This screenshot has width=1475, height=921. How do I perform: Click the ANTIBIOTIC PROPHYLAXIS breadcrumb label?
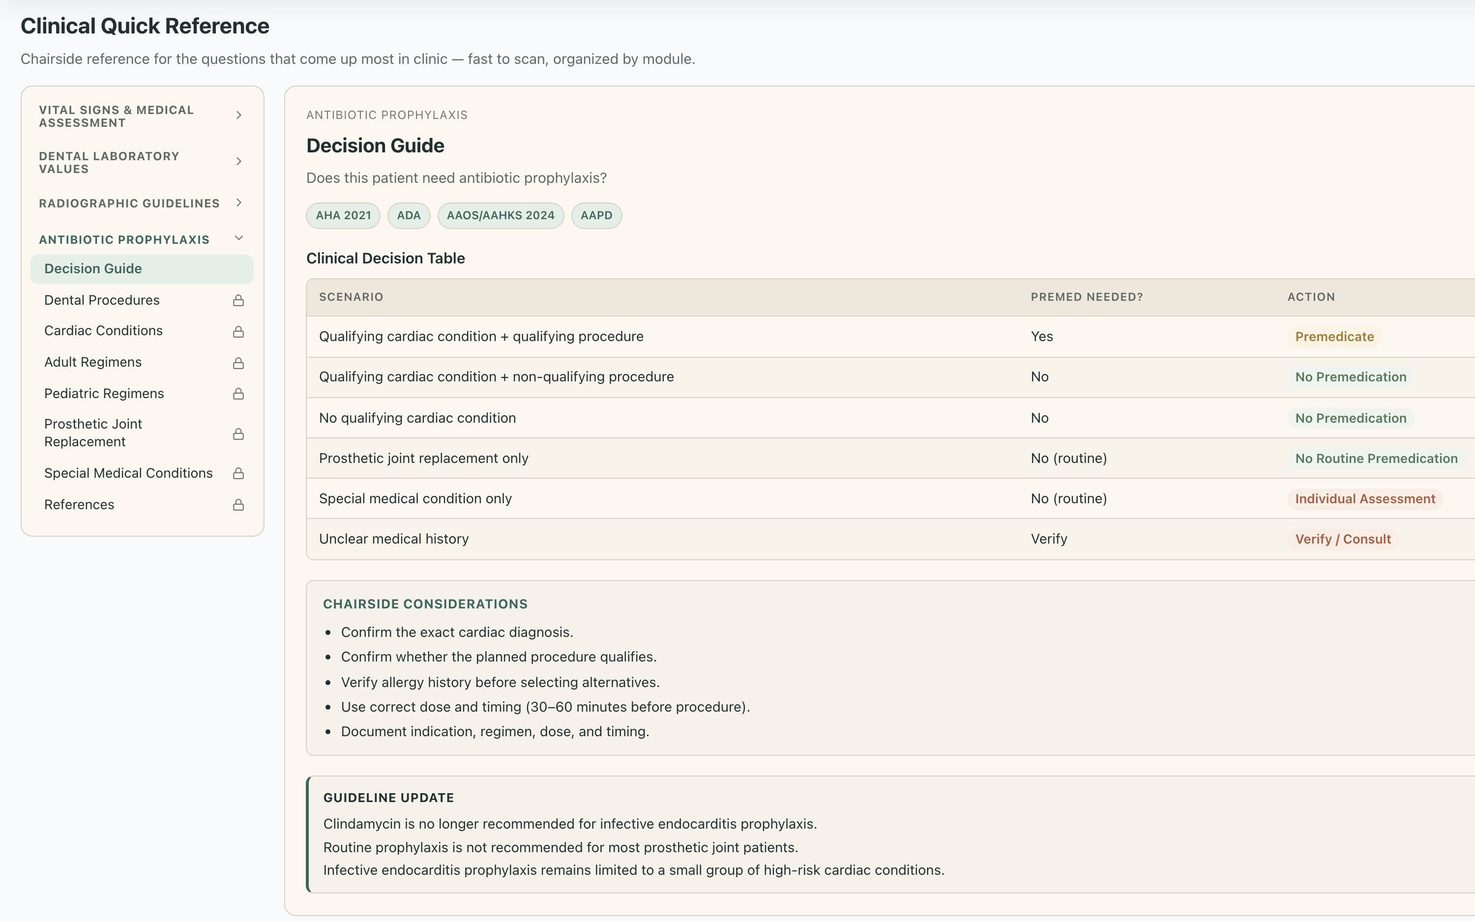tap(387, 115)
